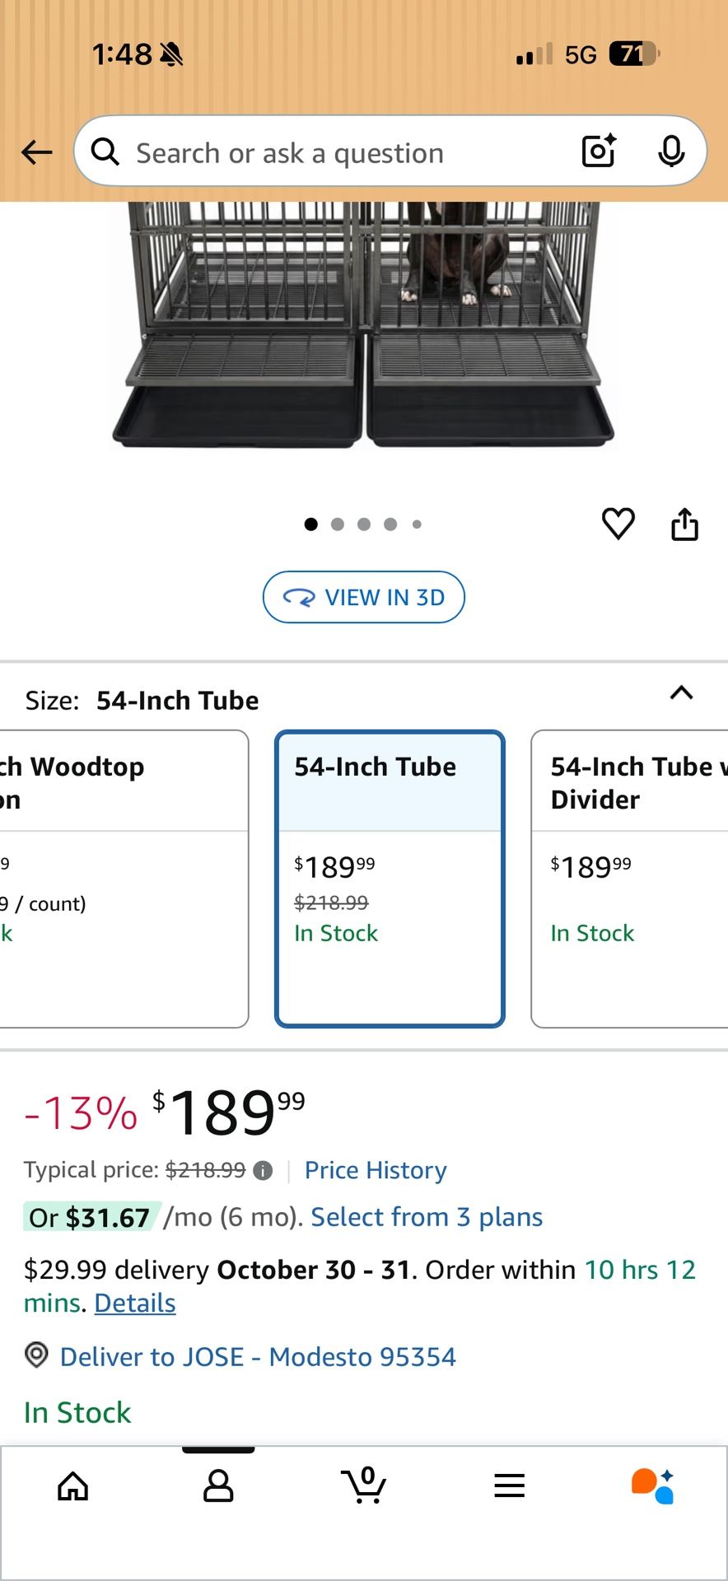Click the VIEW IN 3D button
Viewport: 728px width, 1581px height.
click(x=364, y=597)
